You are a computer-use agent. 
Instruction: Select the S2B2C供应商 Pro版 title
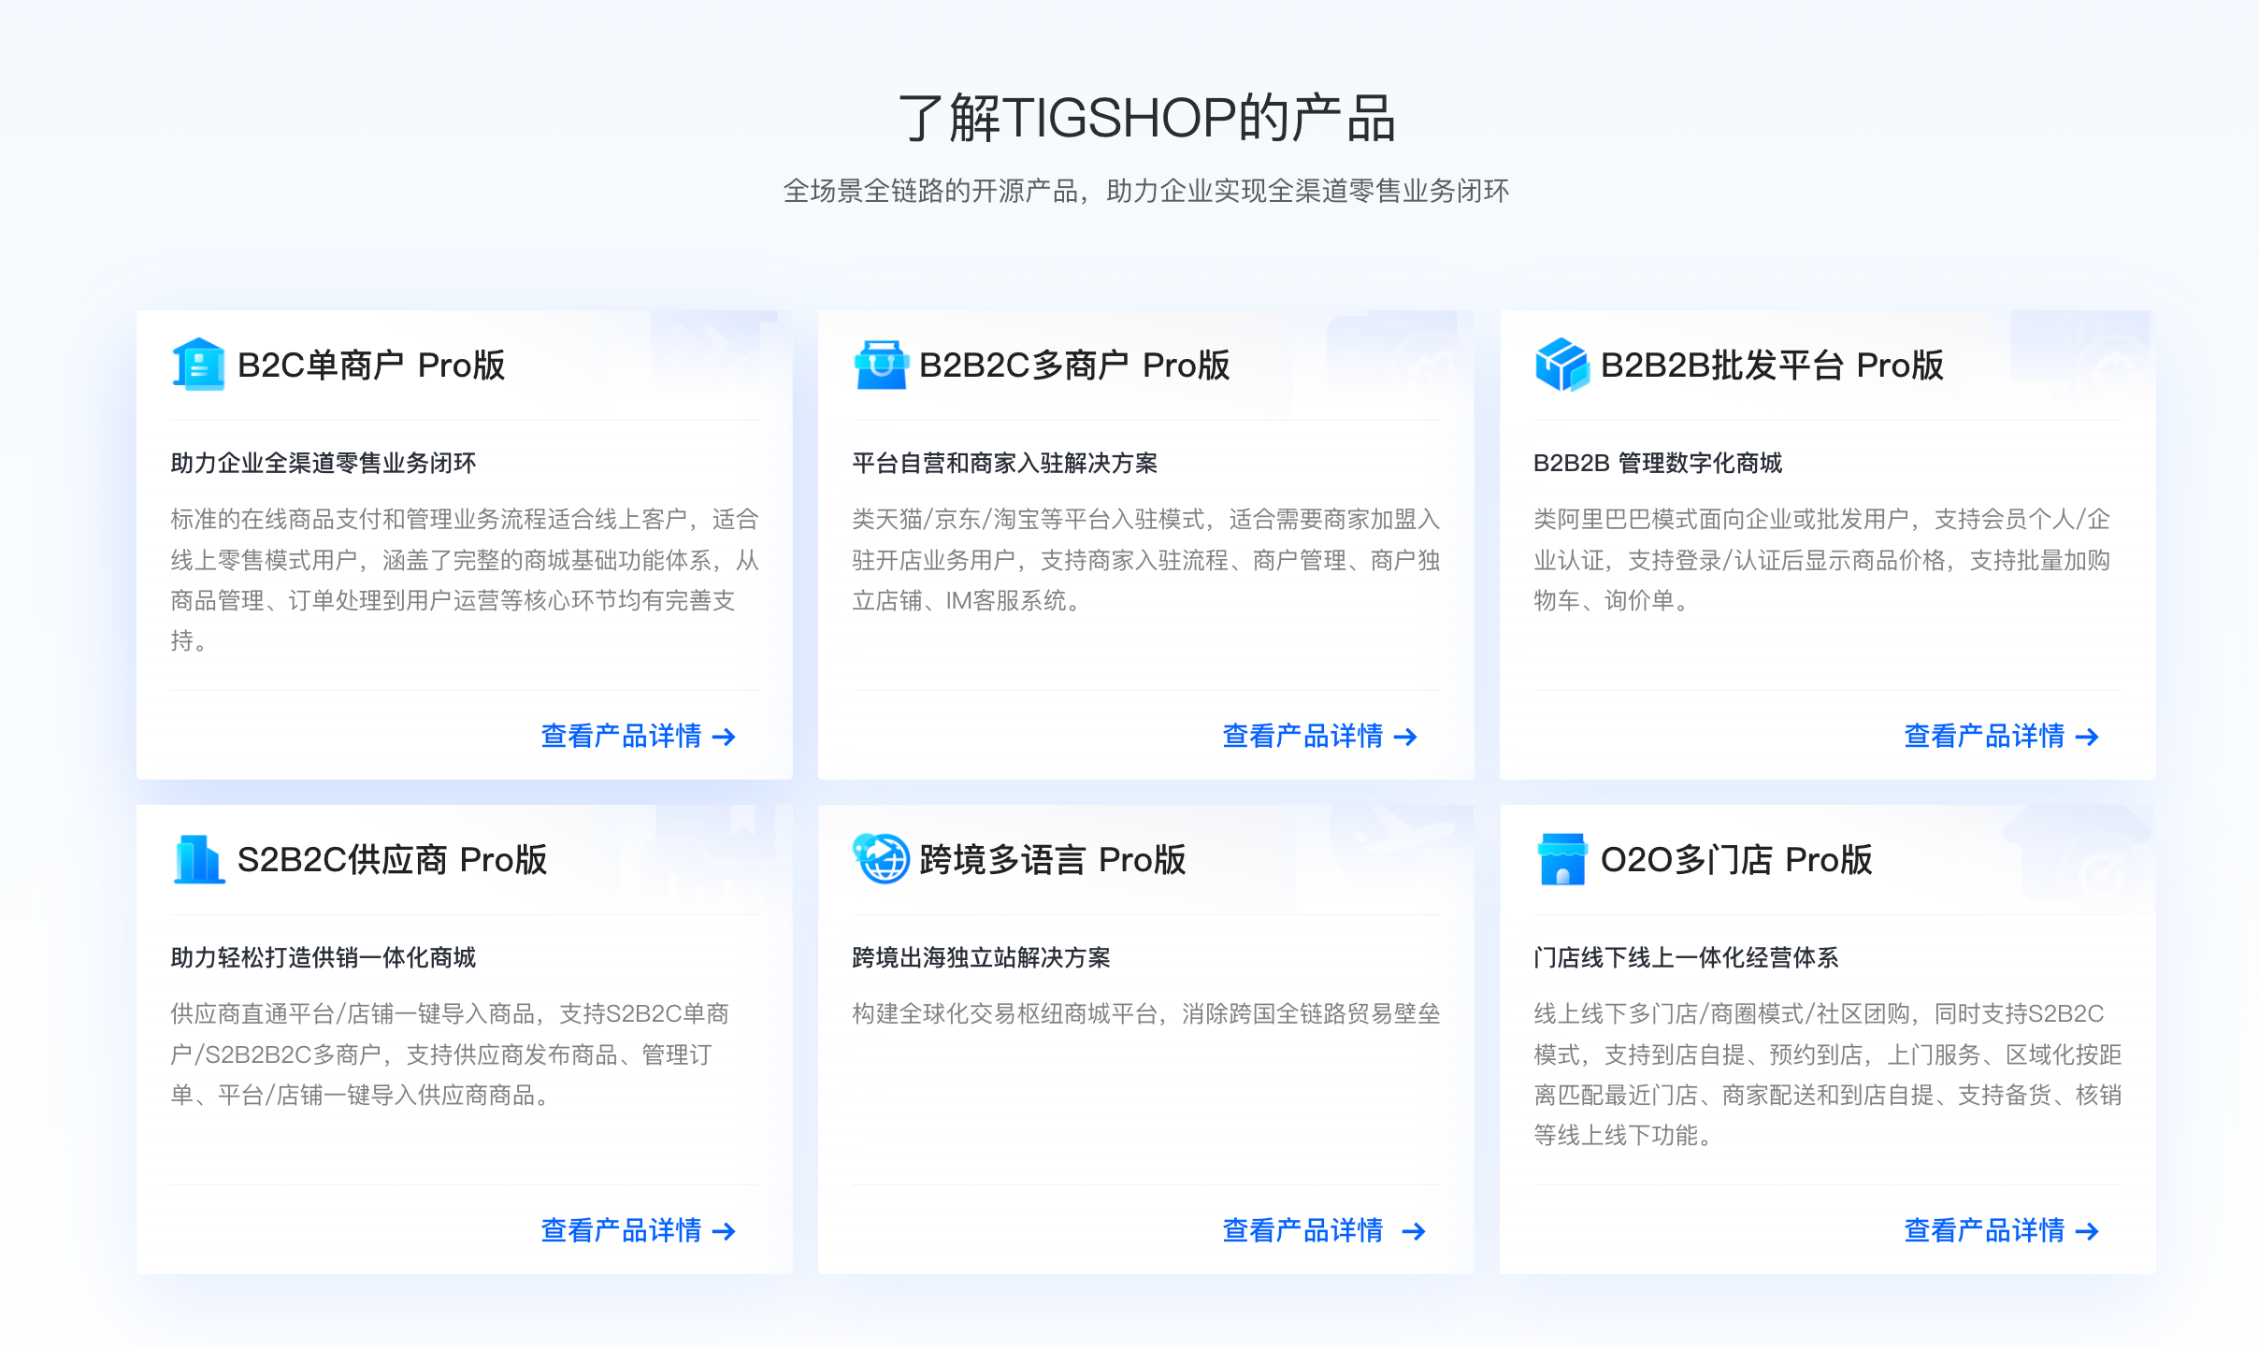click(392, 860)
